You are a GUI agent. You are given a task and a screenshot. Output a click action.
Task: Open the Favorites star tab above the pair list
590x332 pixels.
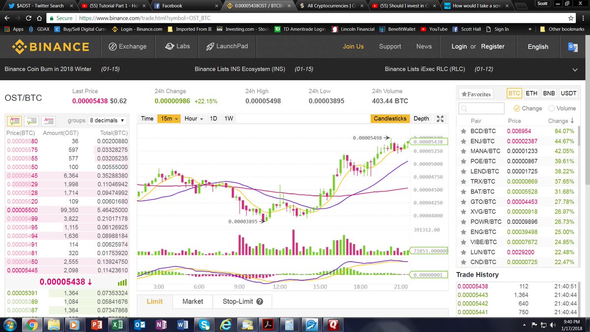(475, 93)
